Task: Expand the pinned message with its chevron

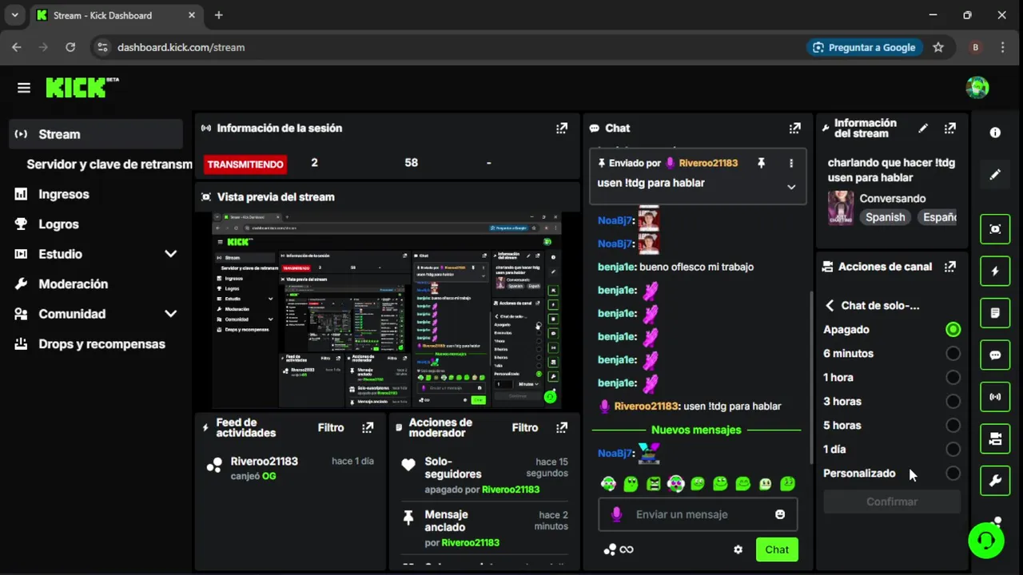Action: tap(791, 187)
